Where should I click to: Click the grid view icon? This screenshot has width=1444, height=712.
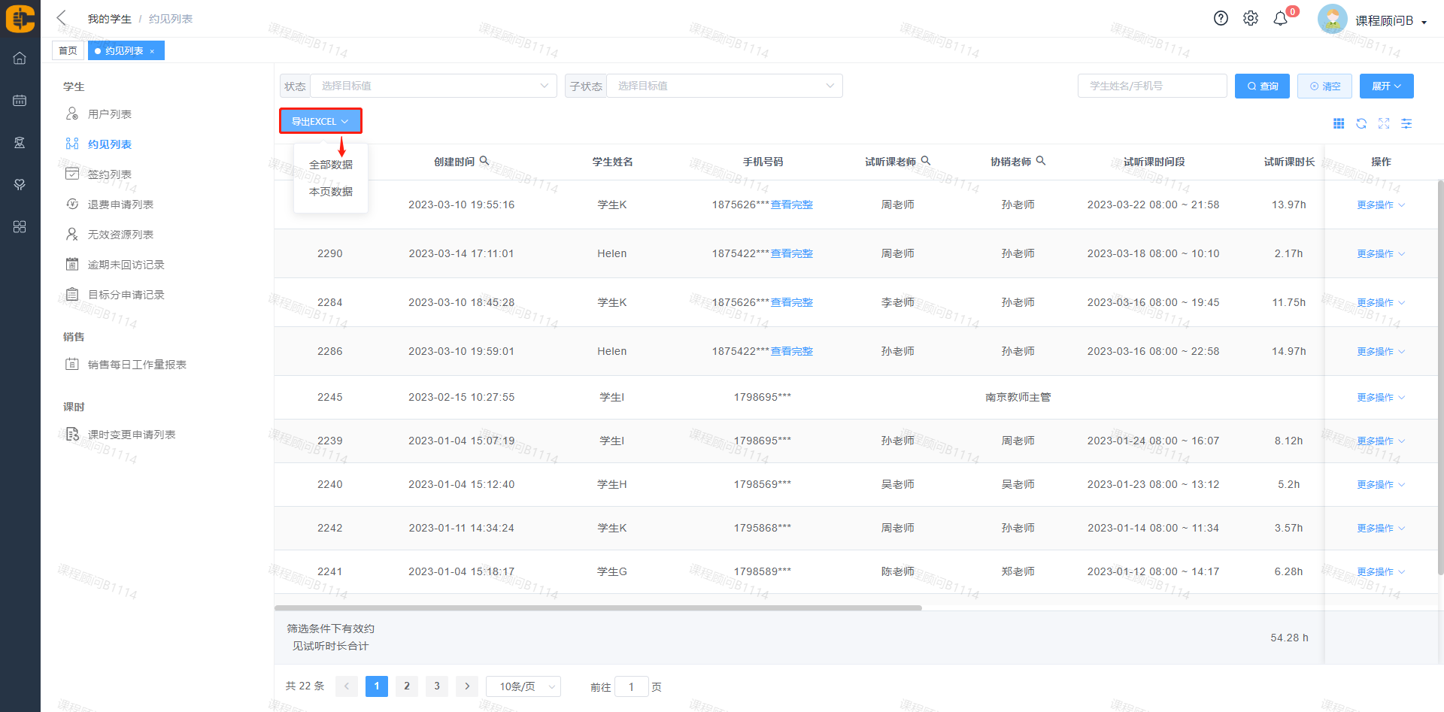click(x=1339, y=123)
